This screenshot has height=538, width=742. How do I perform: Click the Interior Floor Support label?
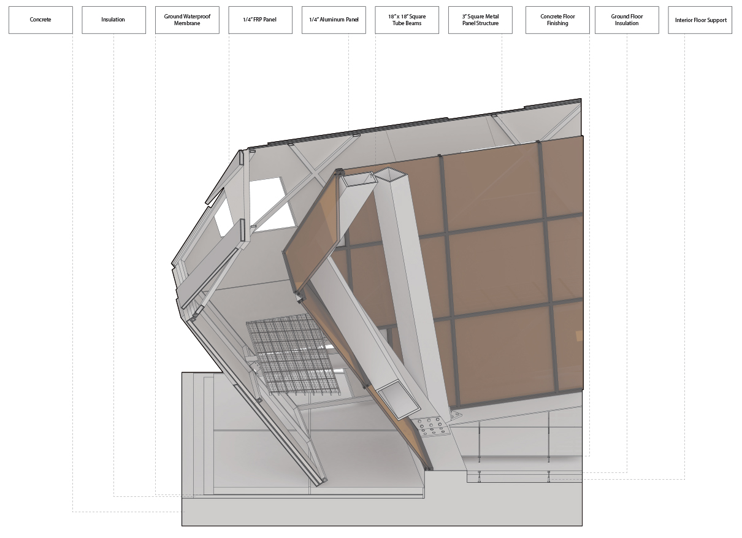pos(700,20)
